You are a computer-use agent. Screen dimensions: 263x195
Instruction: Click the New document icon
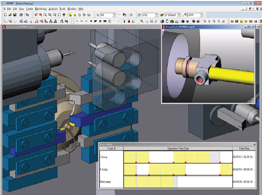tap(5, 15)
